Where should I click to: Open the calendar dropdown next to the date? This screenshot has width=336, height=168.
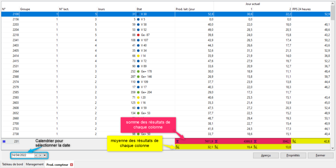(x=45, y=155)
